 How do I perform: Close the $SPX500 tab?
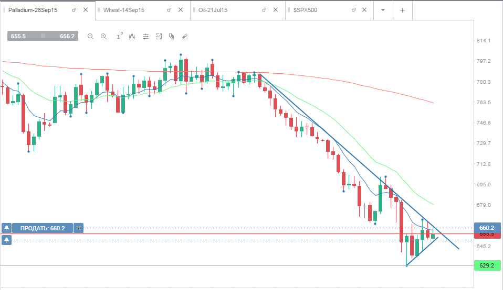364,10
